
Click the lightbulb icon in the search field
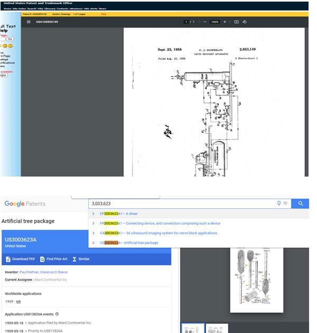pos(279,203)
